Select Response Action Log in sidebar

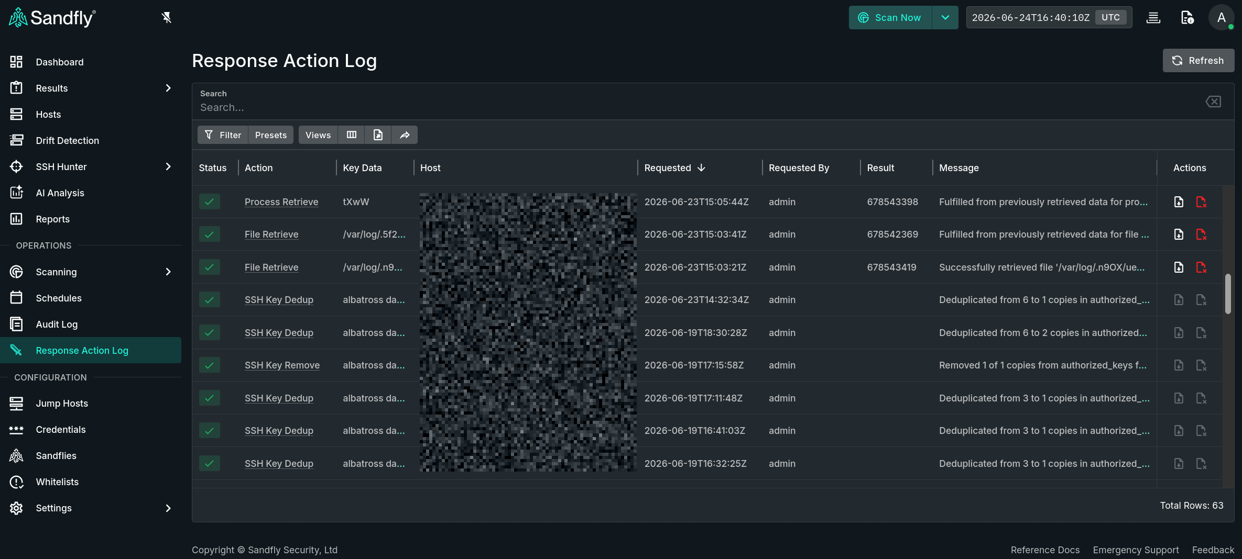(x=91, y=350)
